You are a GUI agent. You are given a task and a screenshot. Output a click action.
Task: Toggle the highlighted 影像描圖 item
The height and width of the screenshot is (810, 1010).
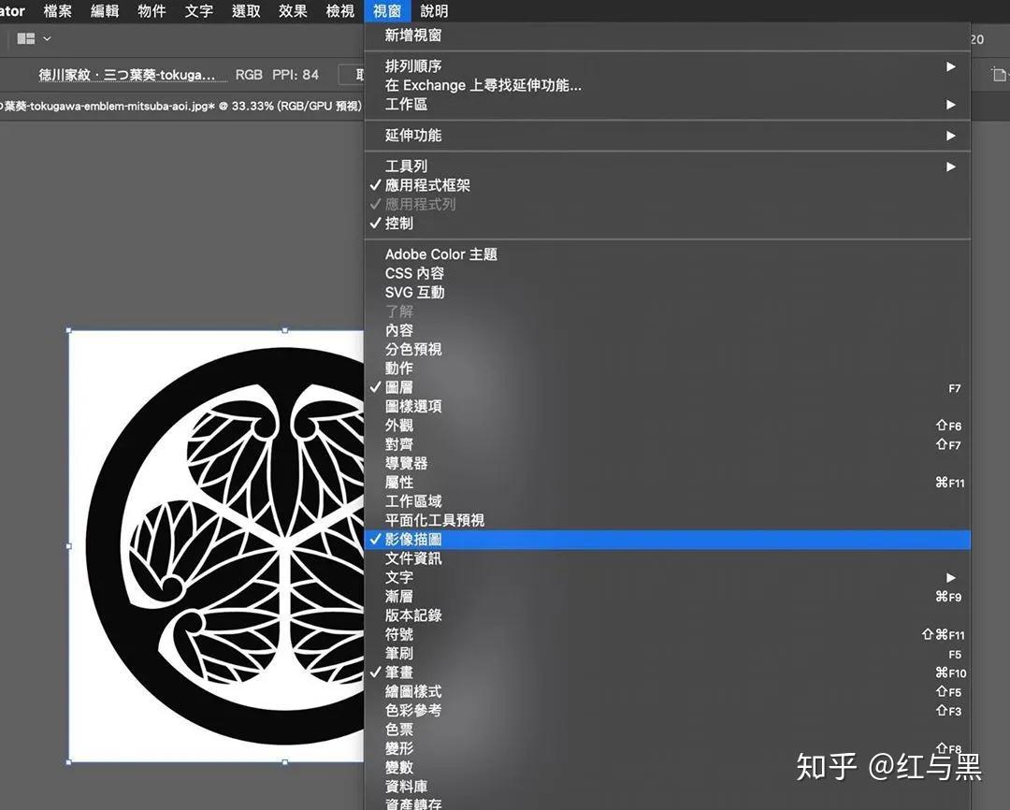coord(668,540)
